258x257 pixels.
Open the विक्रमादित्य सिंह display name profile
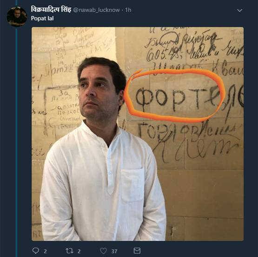[x=51, y=10]
